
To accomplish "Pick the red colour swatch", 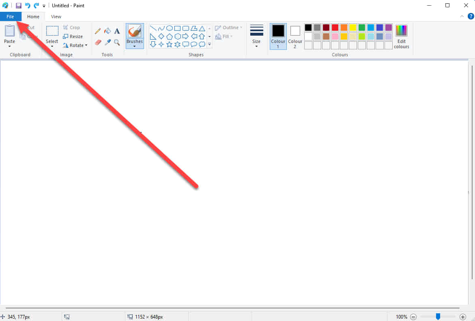I will coord(335,28).
